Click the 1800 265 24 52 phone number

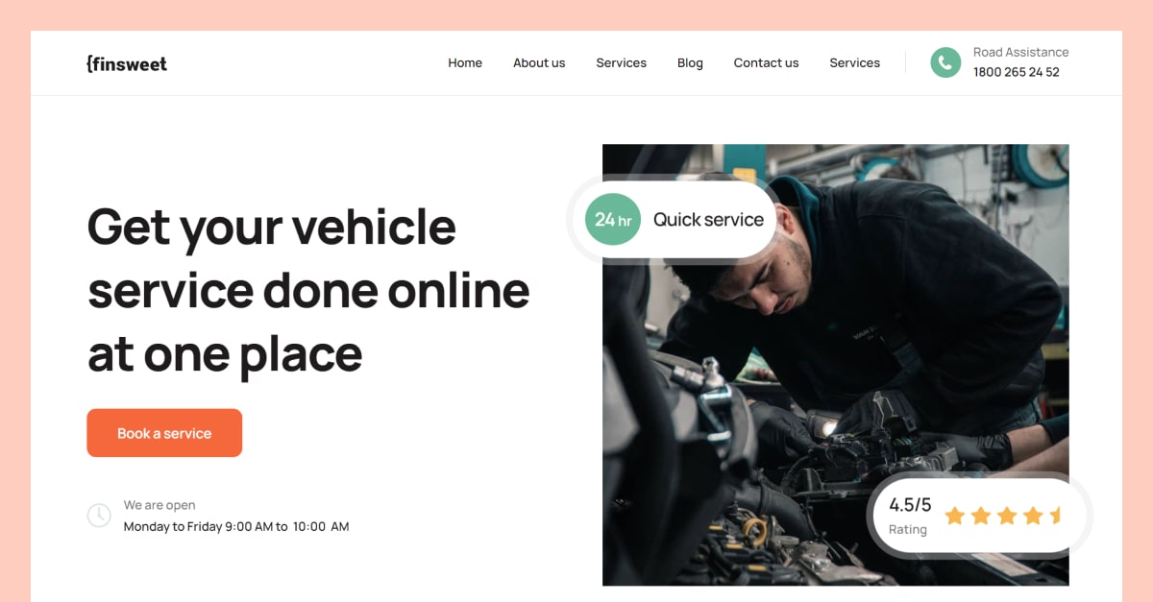click(1015, 72)
